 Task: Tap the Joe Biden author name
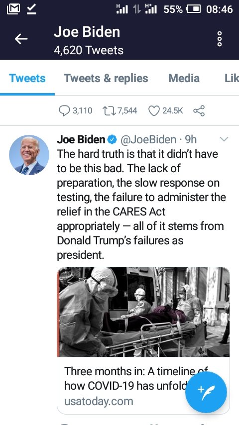click(x=81, y=139)
